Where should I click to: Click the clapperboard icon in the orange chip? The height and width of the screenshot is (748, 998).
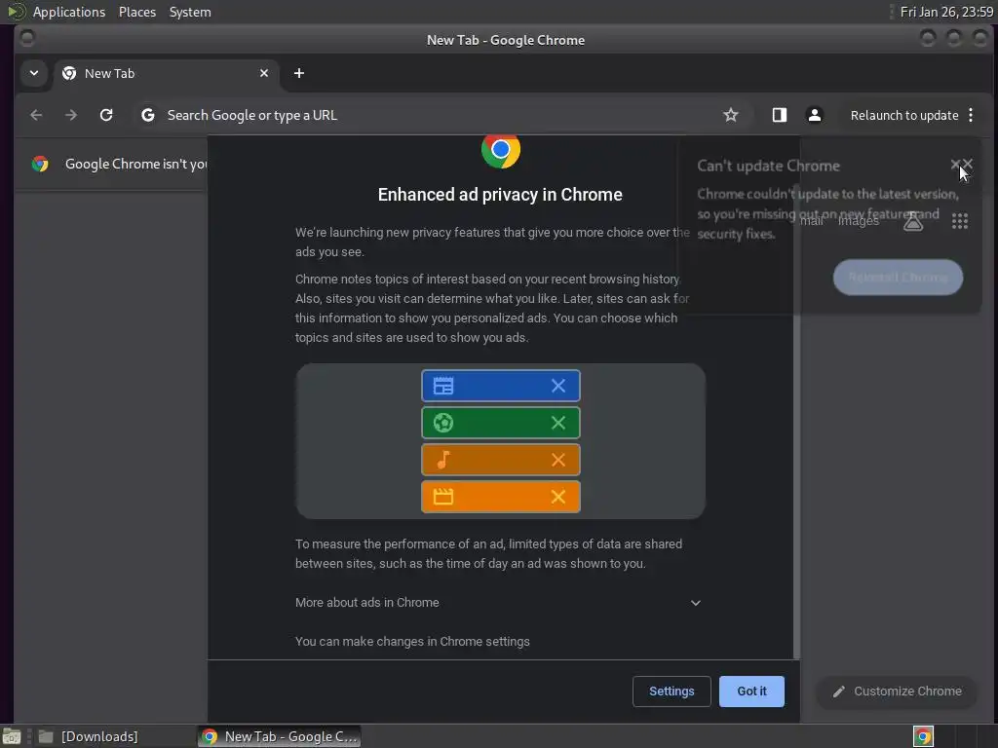443,496
